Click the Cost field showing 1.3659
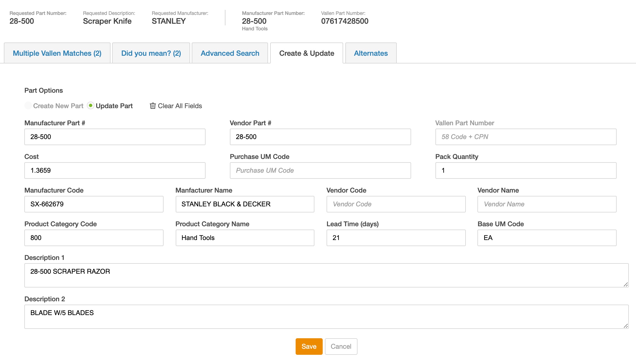Screen dimensions: 636x357 pyautogui.click(x=115, y=170)
